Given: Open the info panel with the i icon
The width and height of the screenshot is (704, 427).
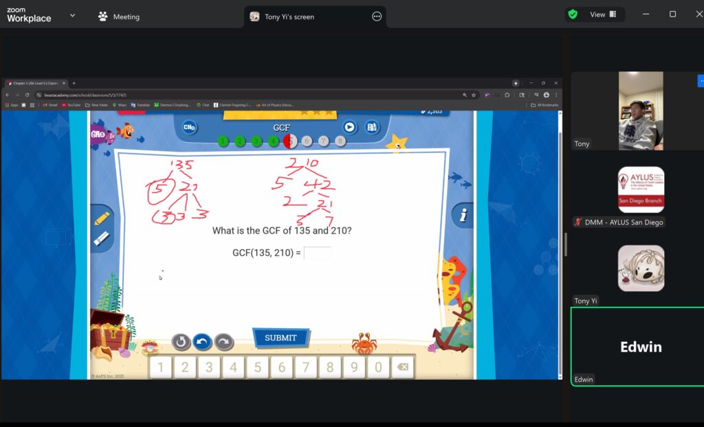Looking at the screenshot, I should tap(463, 216).
